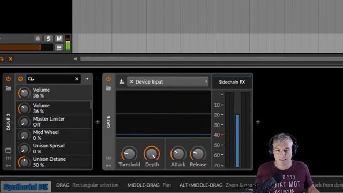Remove Device Input sidechain source
Screen dimensions: 343x193
pyautogui.click(x=131, y=81)
